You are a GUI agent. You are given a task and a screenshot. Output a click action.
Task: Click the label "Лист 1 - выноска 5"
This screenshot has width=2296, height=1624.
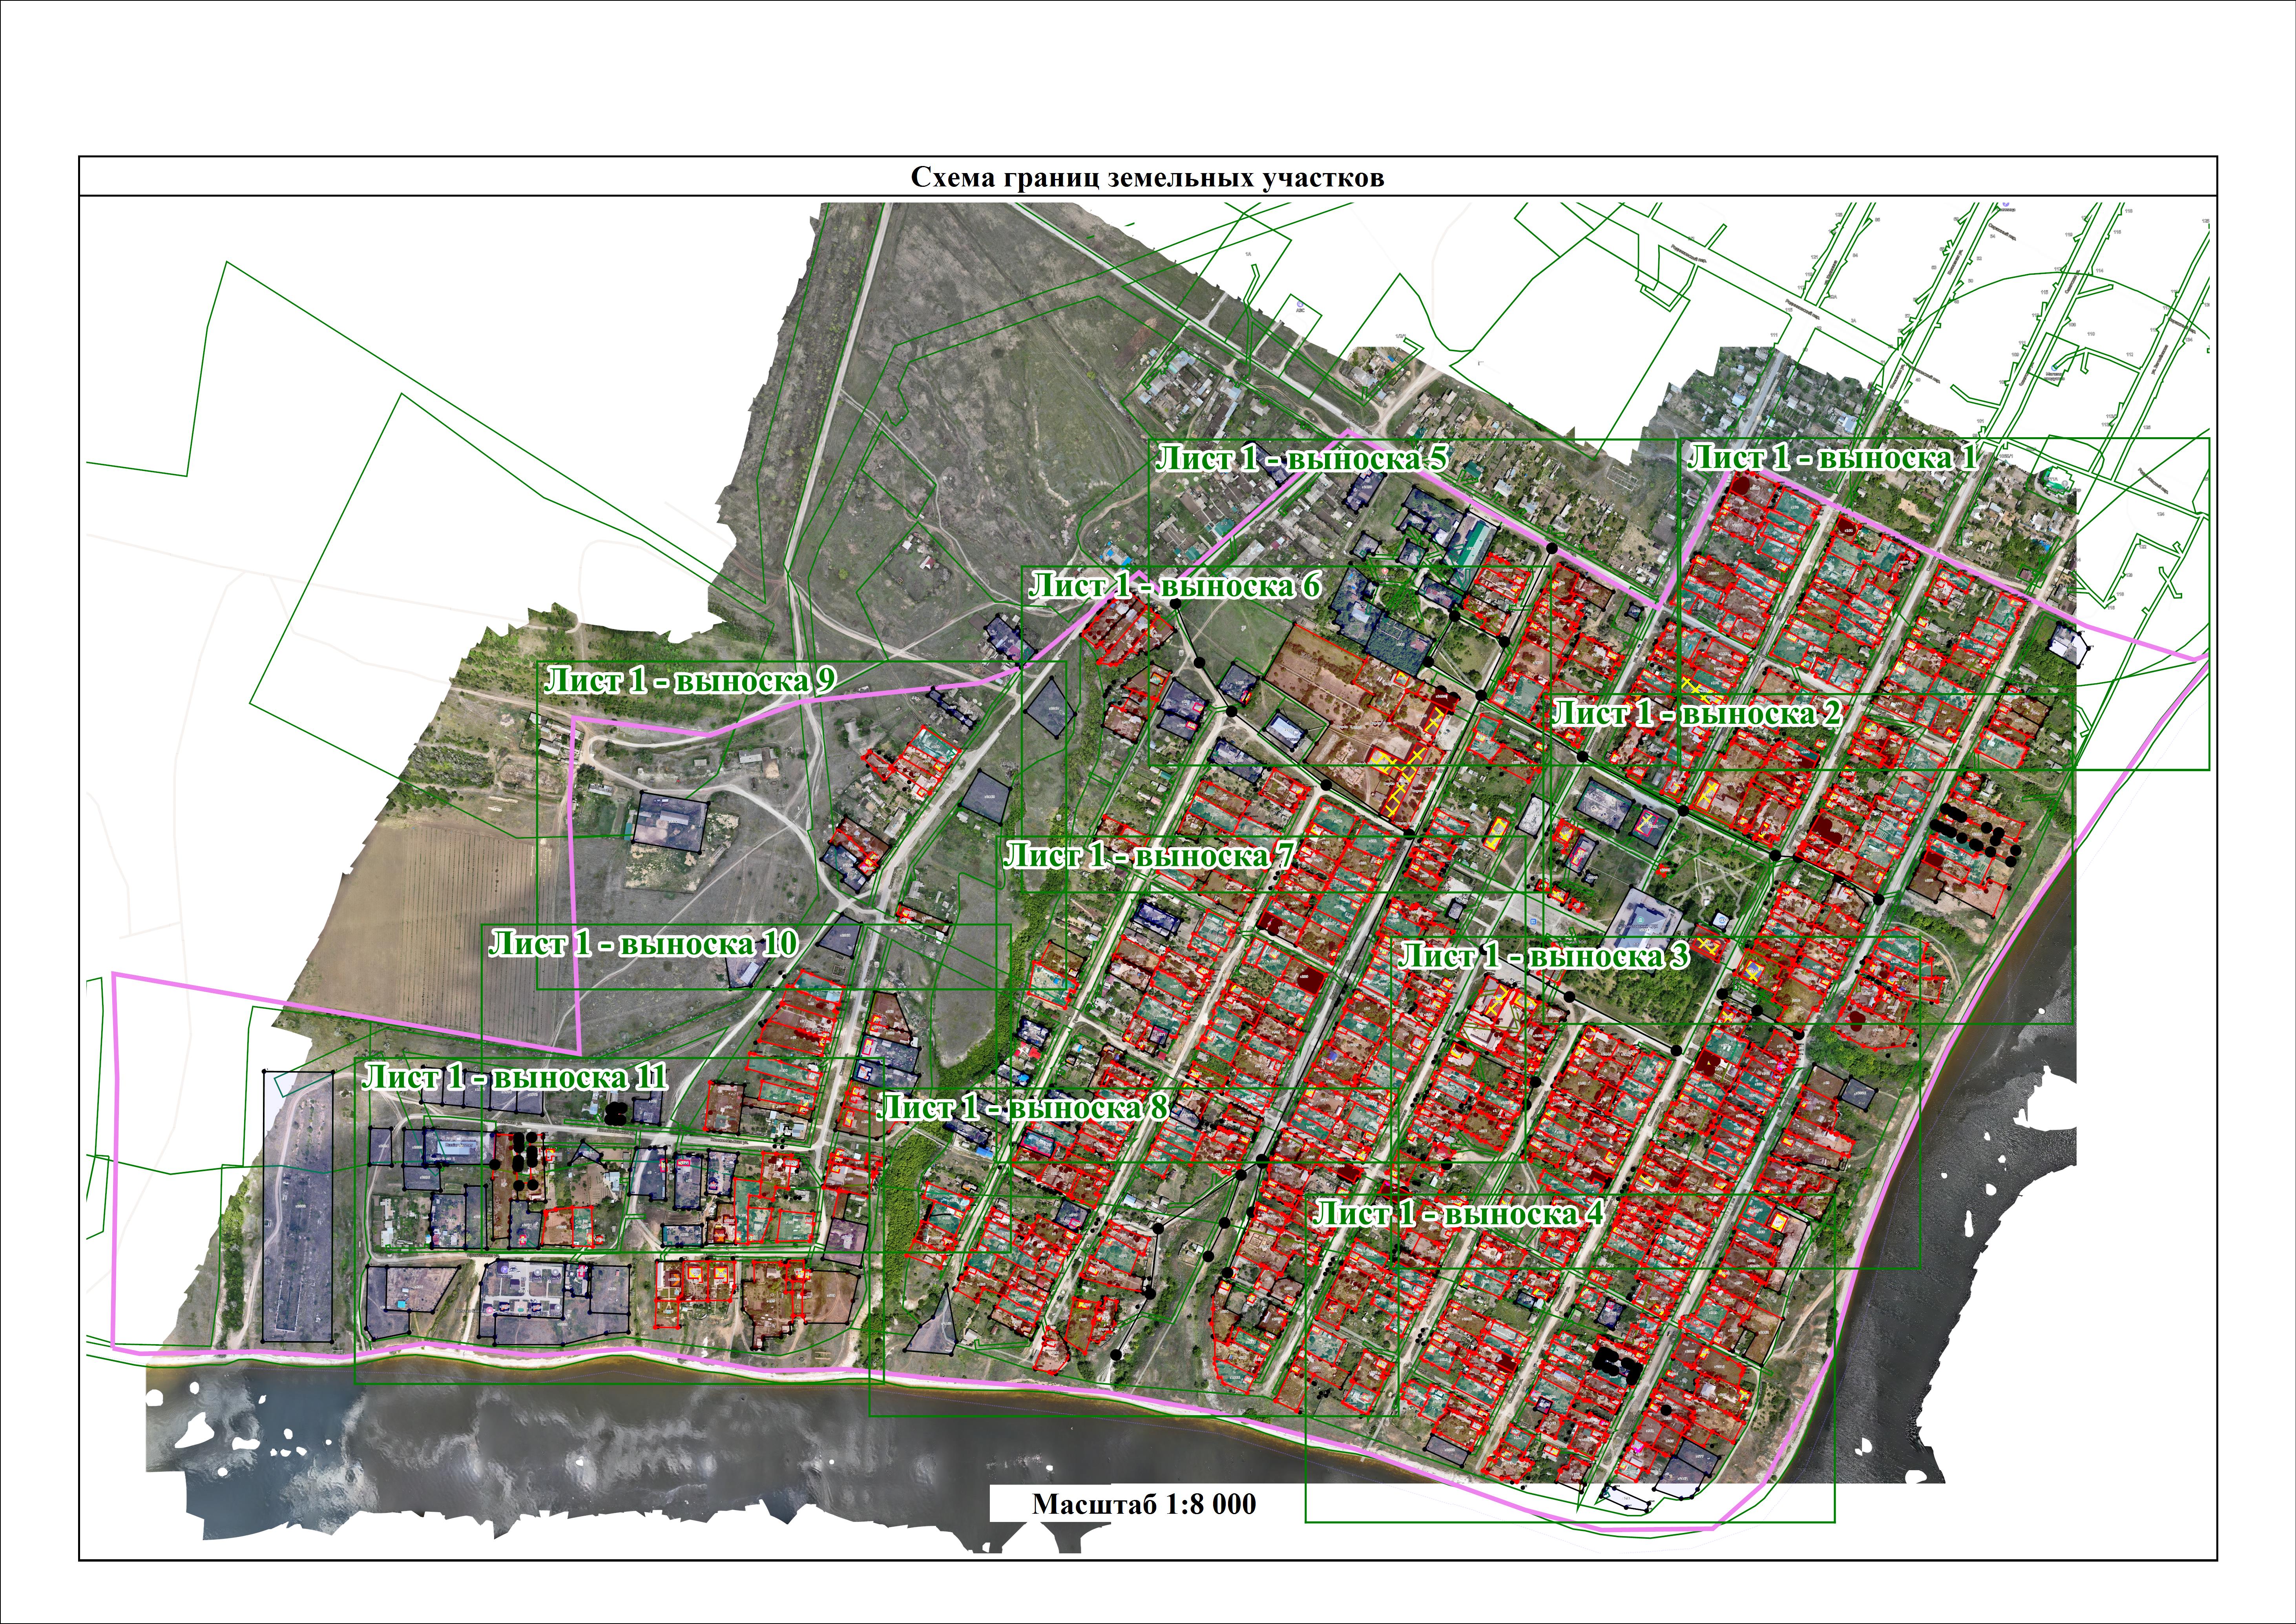pos(1302,459)
